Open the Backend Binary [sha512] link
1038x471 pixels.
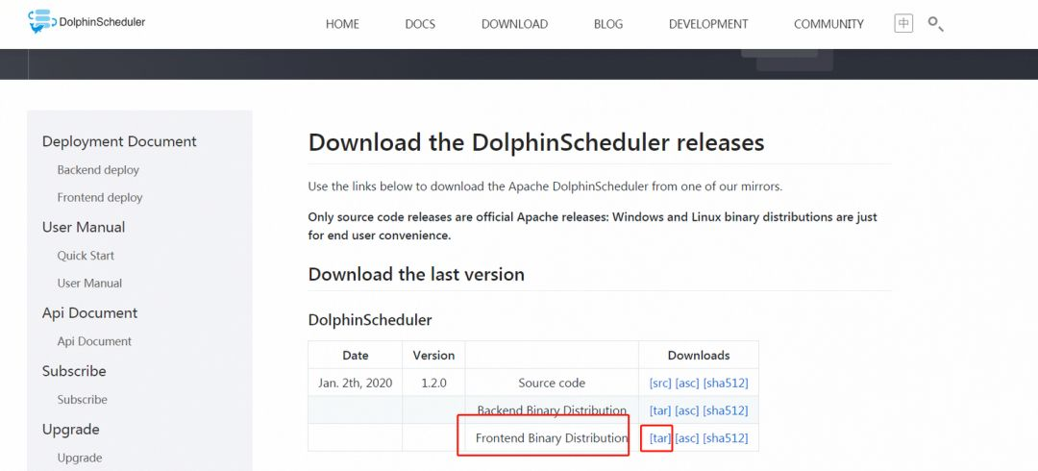(x=726, y=410)
